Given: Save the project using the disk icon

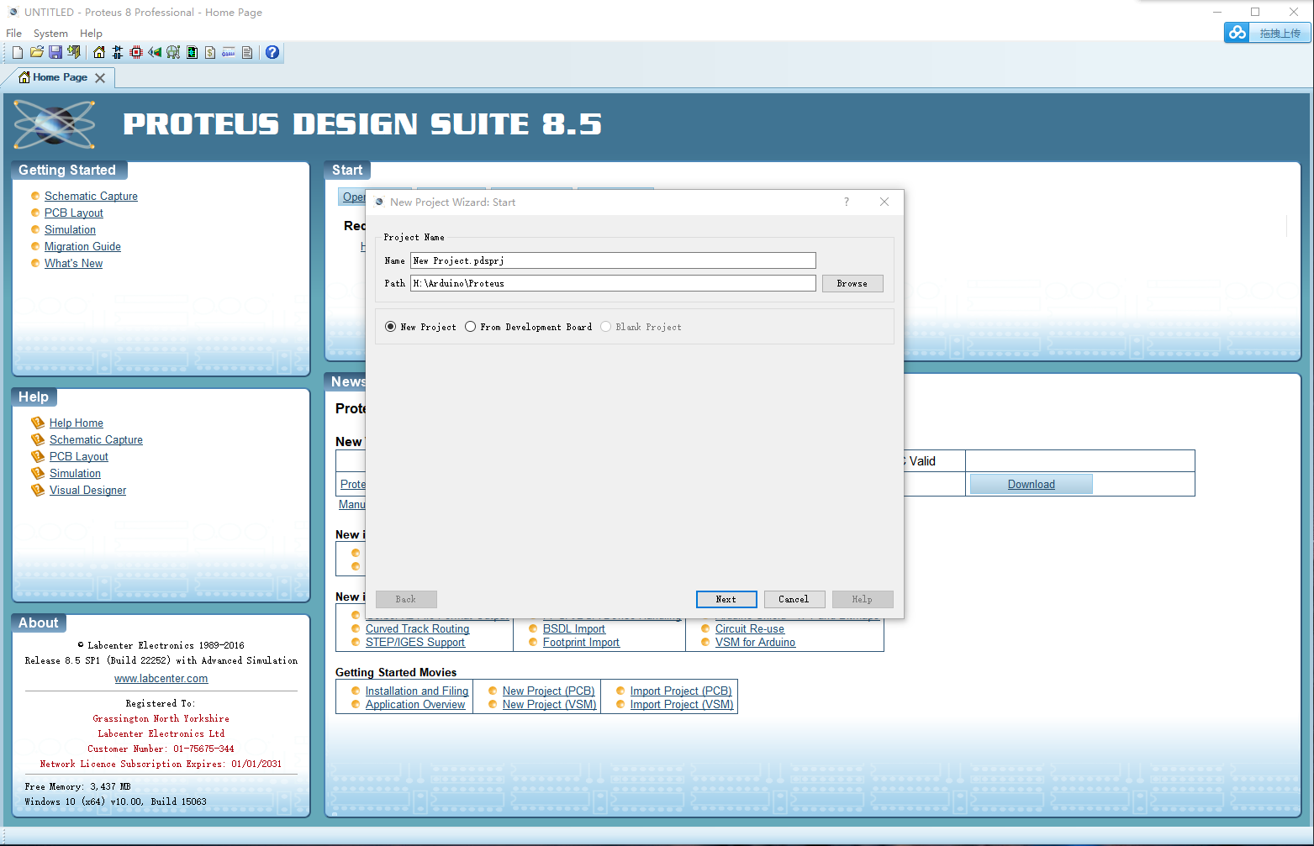Looking at the screenshot, I should 55,52.
